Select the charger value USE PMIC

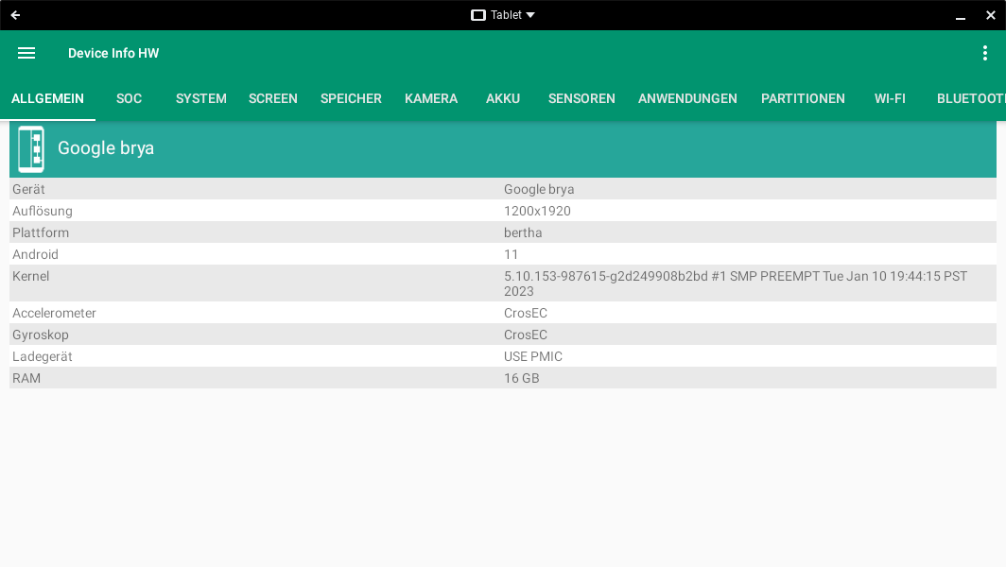pos(533,356)
